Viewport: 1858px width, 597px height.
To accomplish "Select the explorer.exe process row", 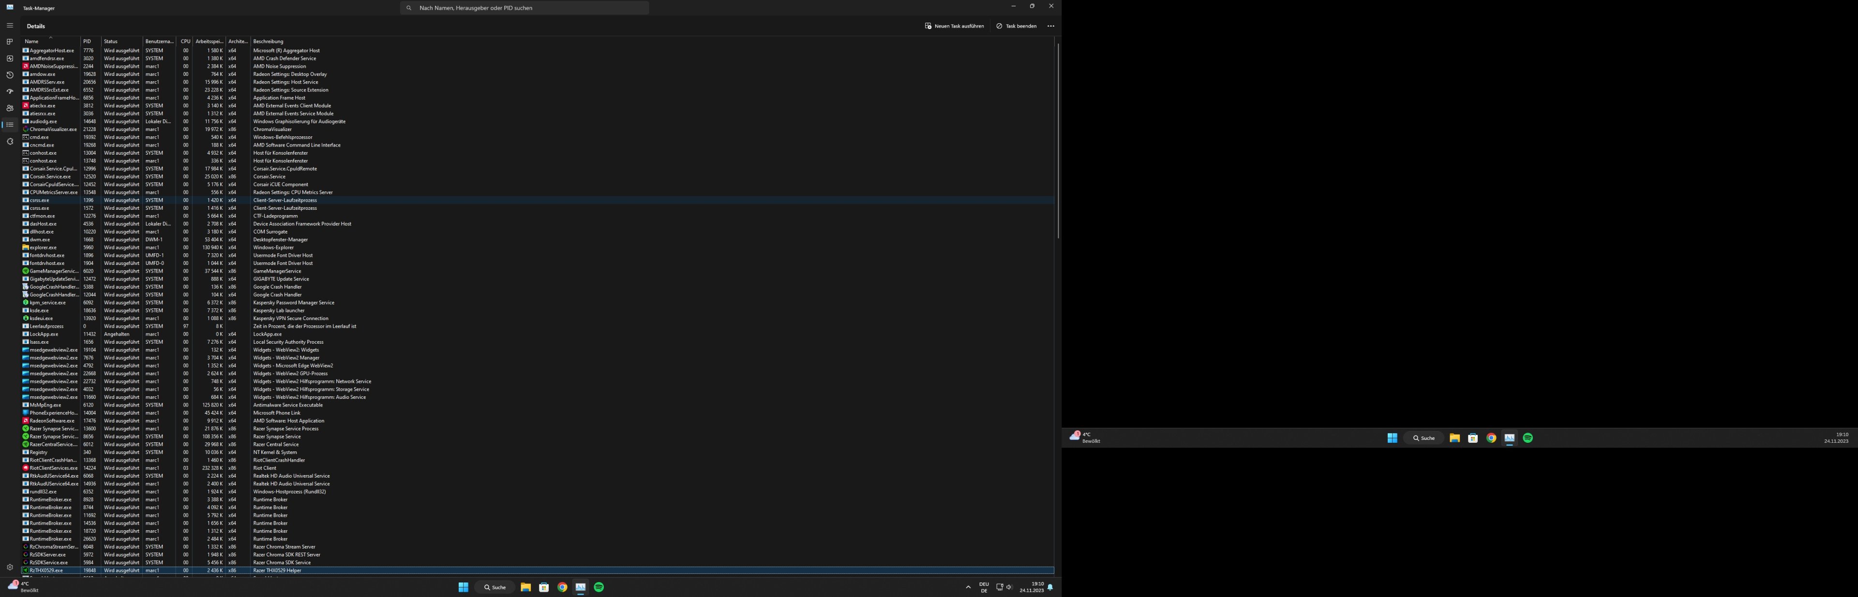I will click(43, 248).
